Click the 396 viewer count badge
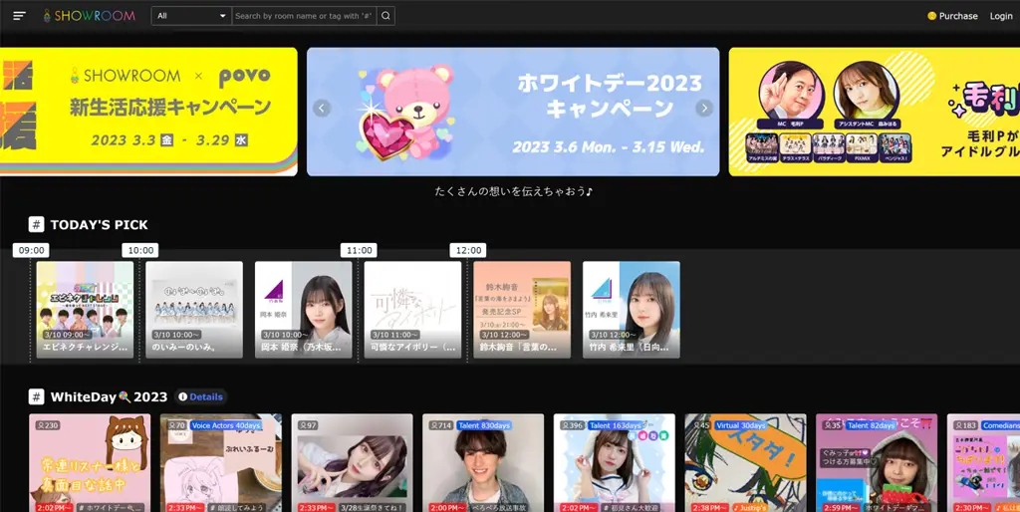This screenshot has height=512, width=1020. (573, 425)
